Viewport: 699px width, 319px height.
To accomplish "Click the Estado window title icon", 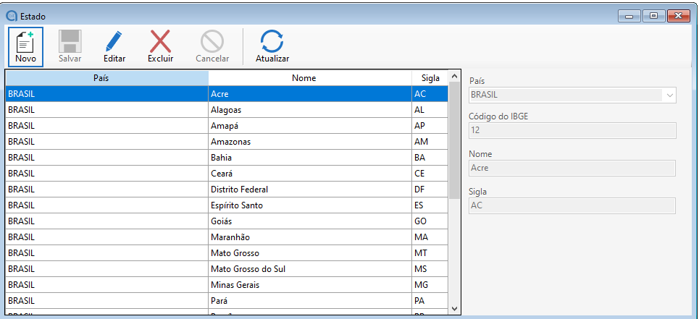I will pyautogui.click(x=11, y=15).
